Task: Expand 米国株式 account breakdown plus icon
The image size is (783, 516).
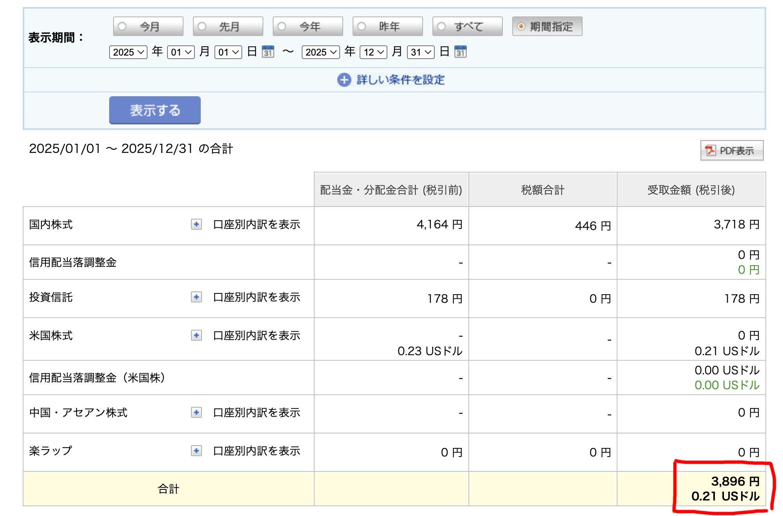Action: (196, 335)
